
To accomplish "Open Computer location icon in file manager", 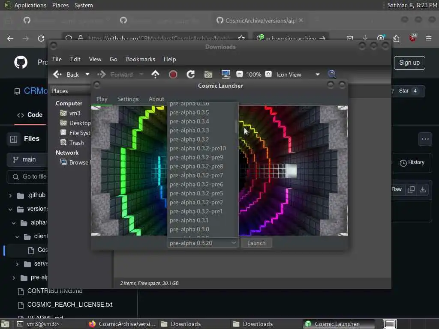I will pos(226,75).
